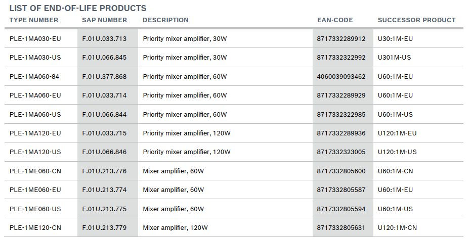Click the TYPE NUMBER column header
This screenshot has width=470, height=239.
34,20
